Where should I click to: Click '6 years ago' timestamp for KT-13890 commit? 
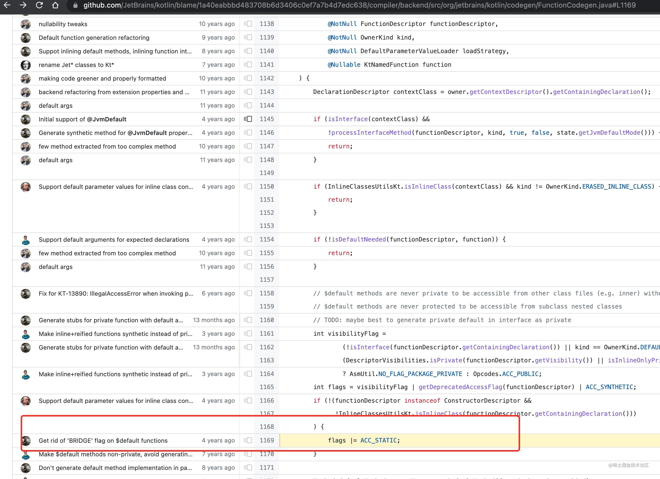(x=218, y=293)
